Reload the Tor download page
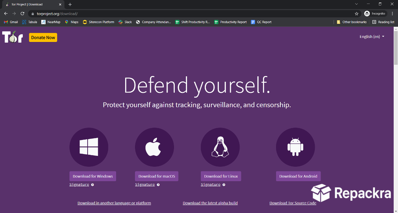This screenshot has width=398, height=213. [22, 13]
